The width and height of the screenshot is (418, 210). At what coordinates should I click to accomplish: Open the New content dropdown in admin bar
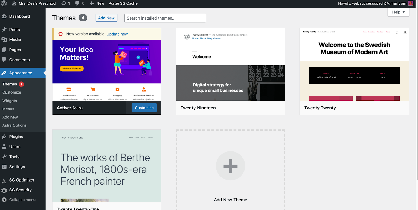coord(97,3)
